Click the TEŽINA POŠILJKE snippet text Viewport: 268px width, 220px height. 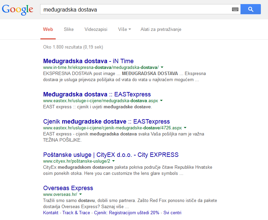coord(62,140)
